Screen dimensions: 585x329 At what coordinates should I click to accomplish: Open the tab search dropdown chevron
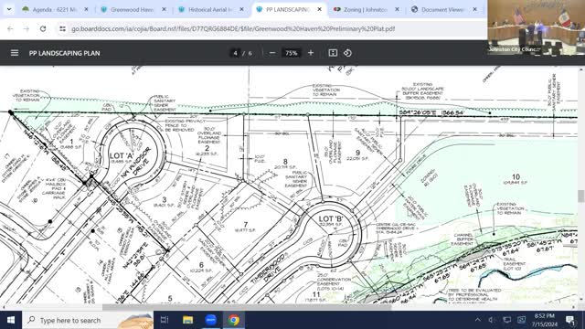click(8, 9)
